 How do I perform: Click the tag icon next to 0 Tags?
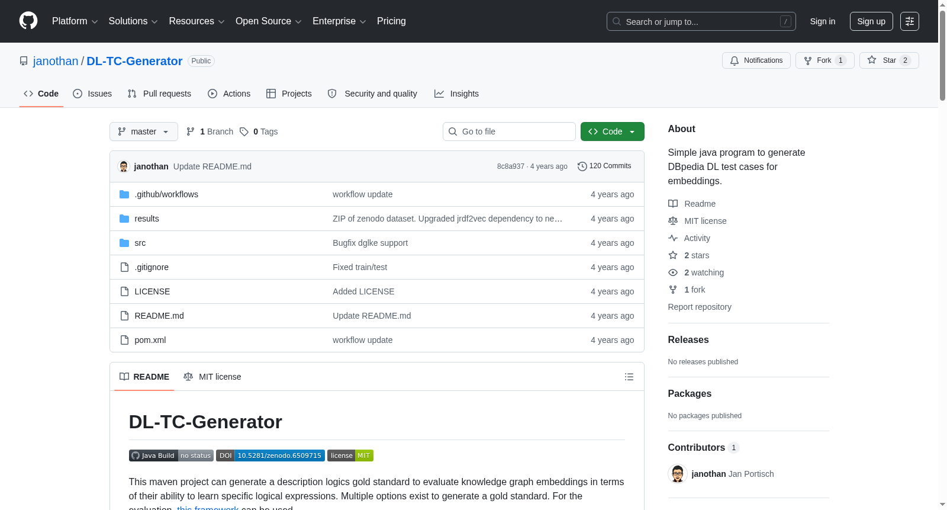pos(244,131)
